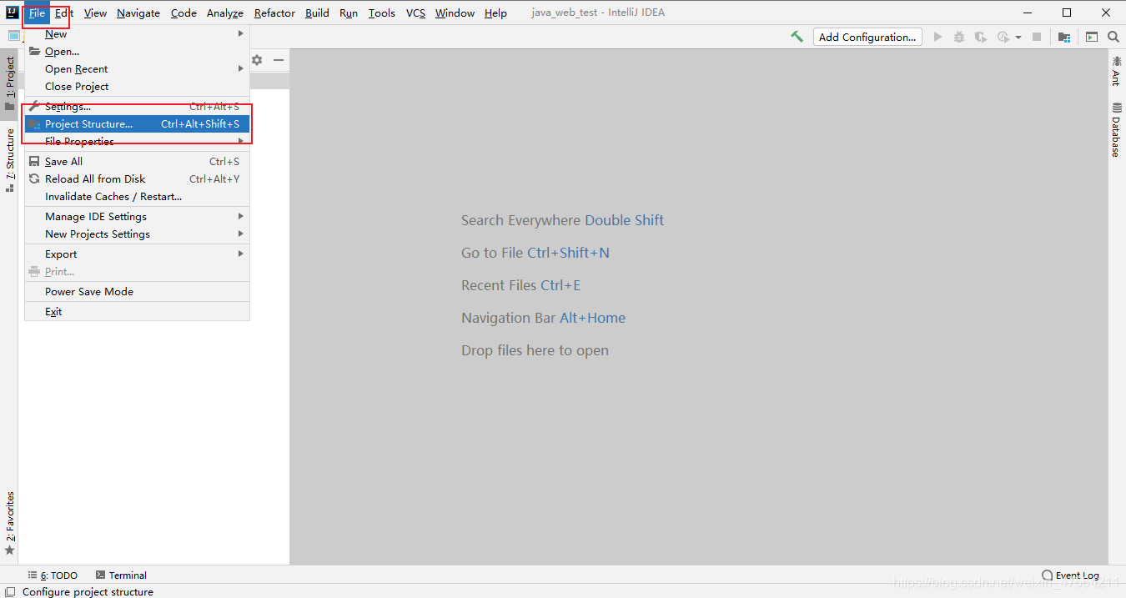Open the Window menu
This screenshot has height=598, width=1126.
point(455,13)
